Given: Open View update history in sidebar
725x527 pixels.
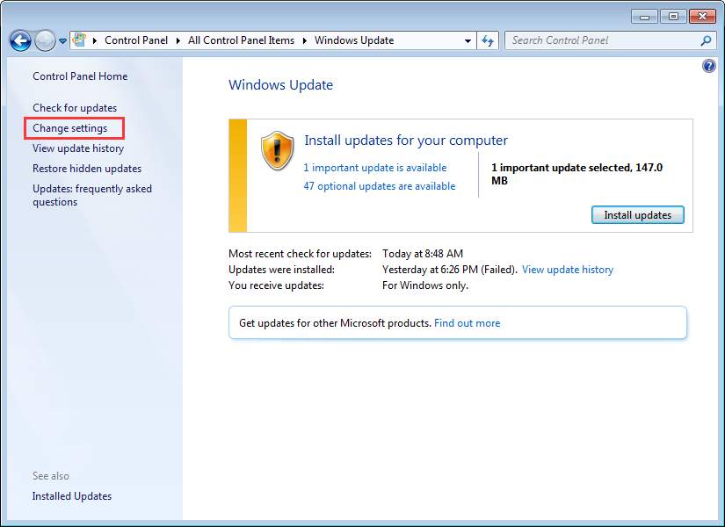Looking at the screenshot, I should coord(78,148).
